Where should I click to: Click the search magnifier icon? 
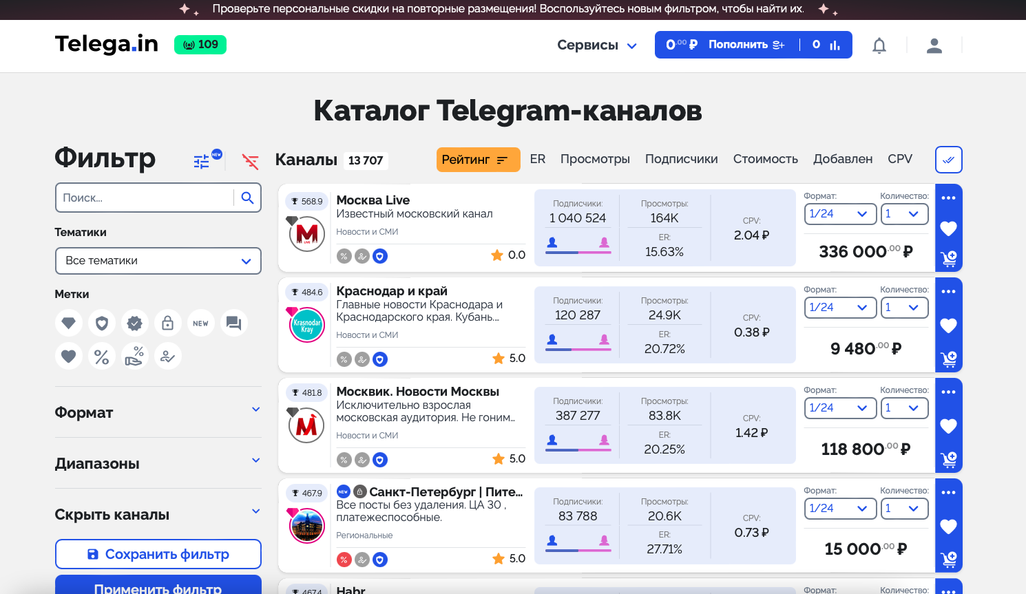click(248, 198)
